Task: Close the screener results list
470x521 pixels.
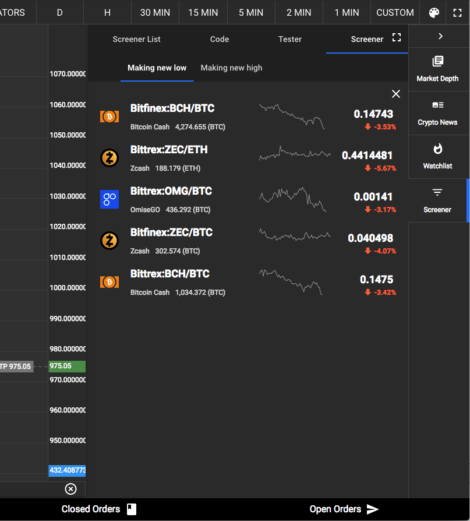Action: pos(395,94)
